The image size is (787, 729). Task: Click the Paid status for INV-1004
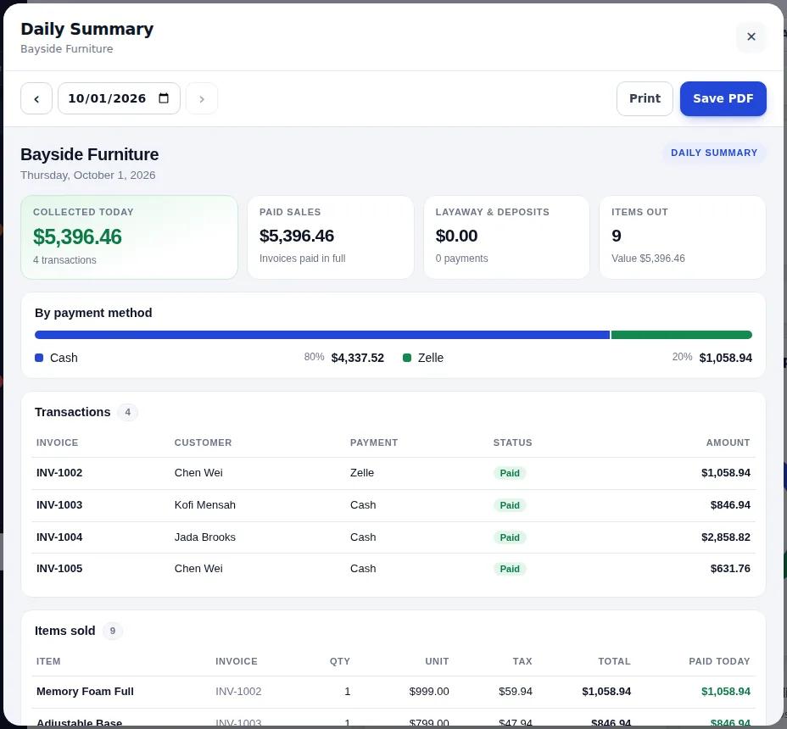coord(510,537)
